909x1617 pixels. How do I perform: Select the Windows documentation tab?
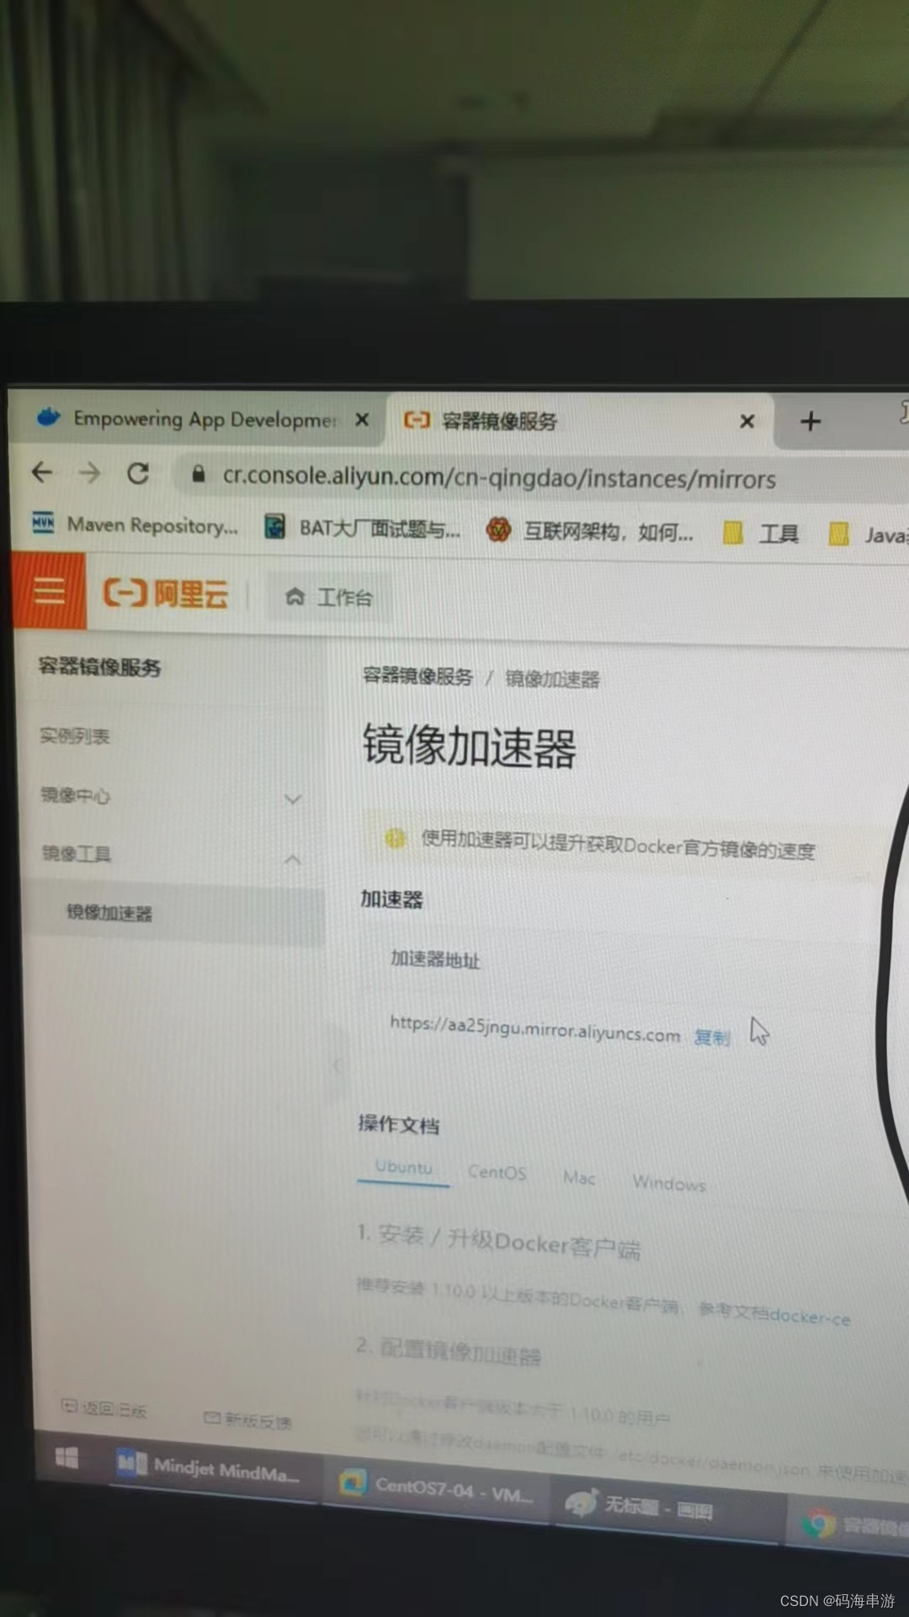[x=669, y=1182]
